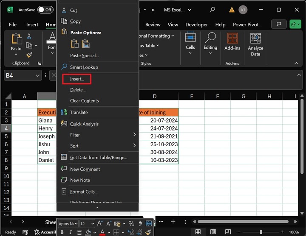Click the search magnifier in title bar

click(x=212, y=9)
